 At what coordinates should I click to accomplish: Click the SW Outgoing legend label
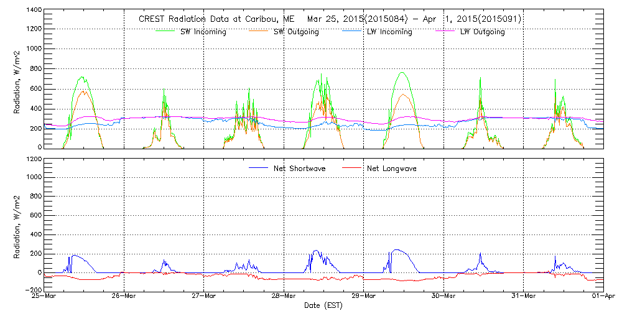click(296, 32)
